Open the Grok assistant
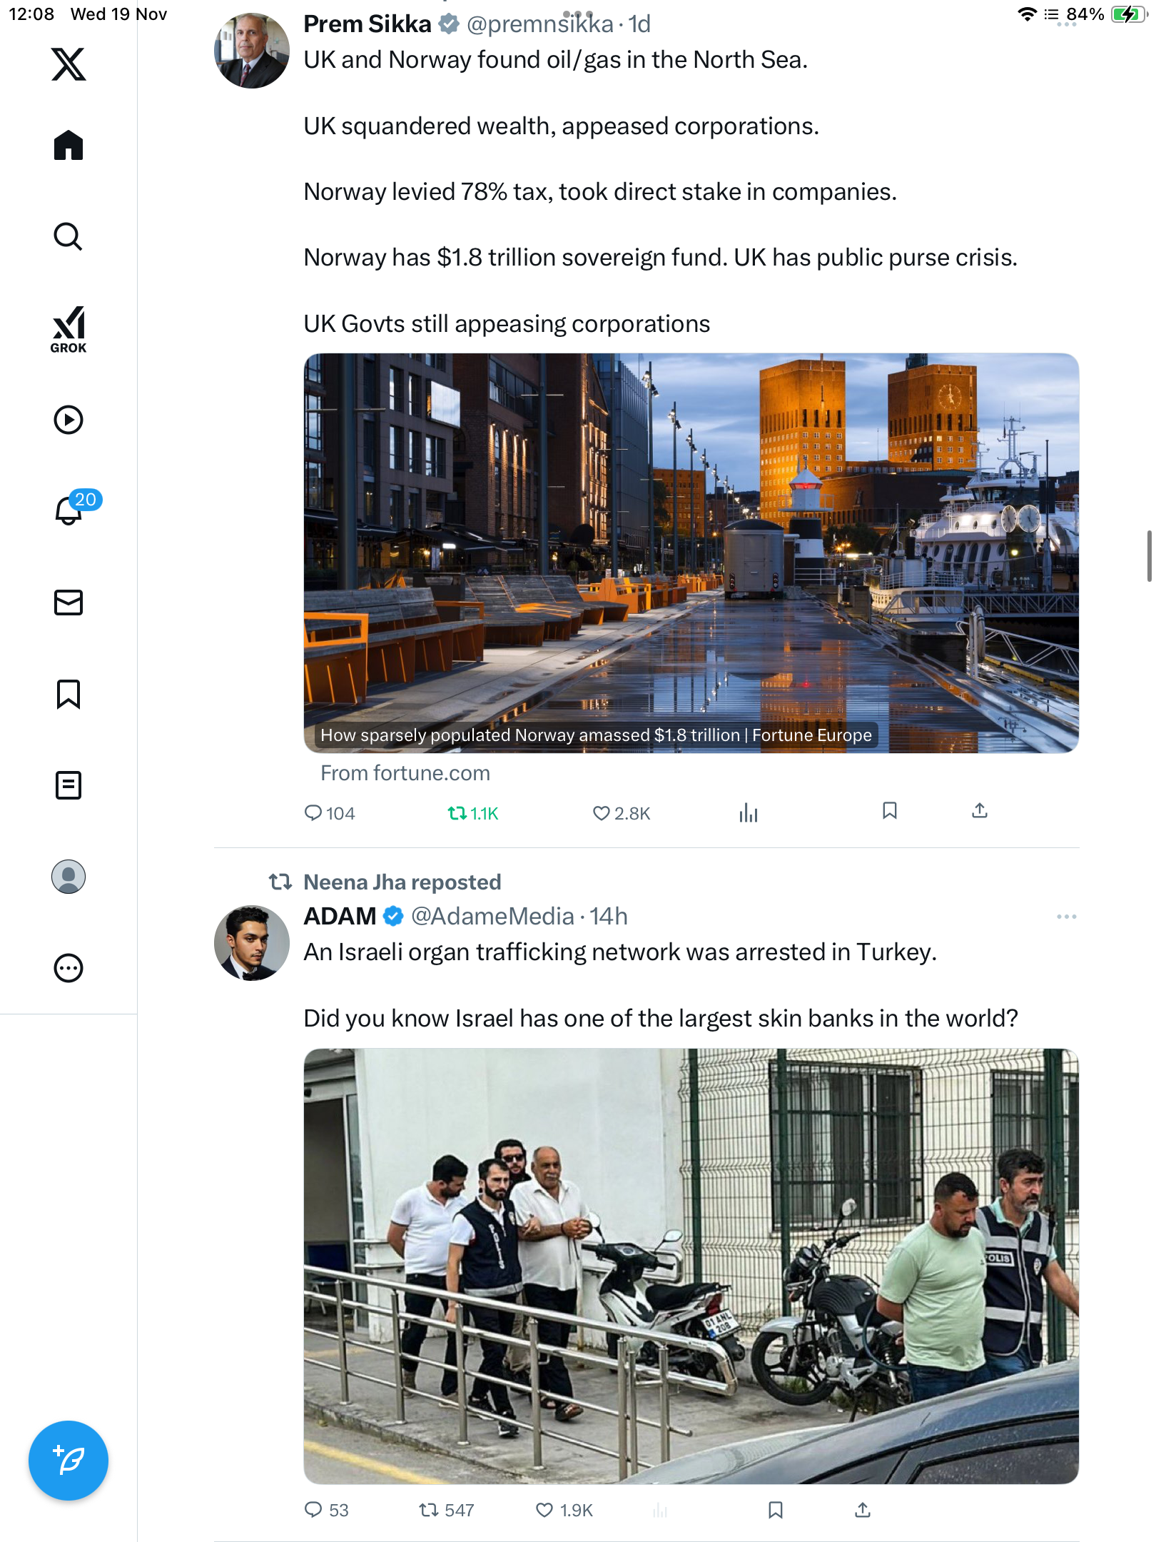Viewport: 1156px width, 1542px height. tap(69, 329)
